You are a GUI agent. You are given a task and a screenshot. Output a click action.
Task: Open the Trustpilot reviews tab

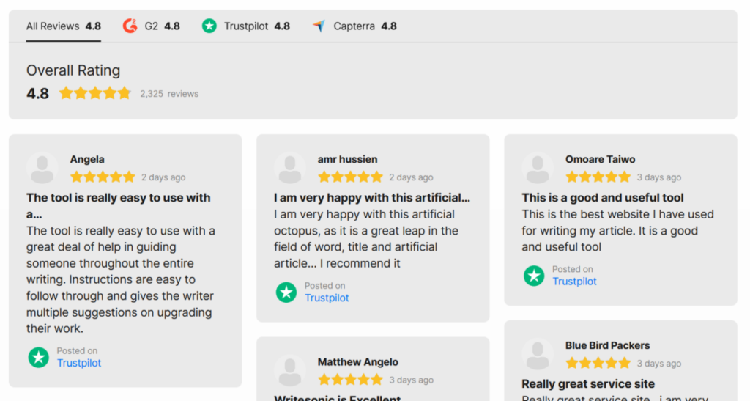pyautogui.click(x=245, y=26)
